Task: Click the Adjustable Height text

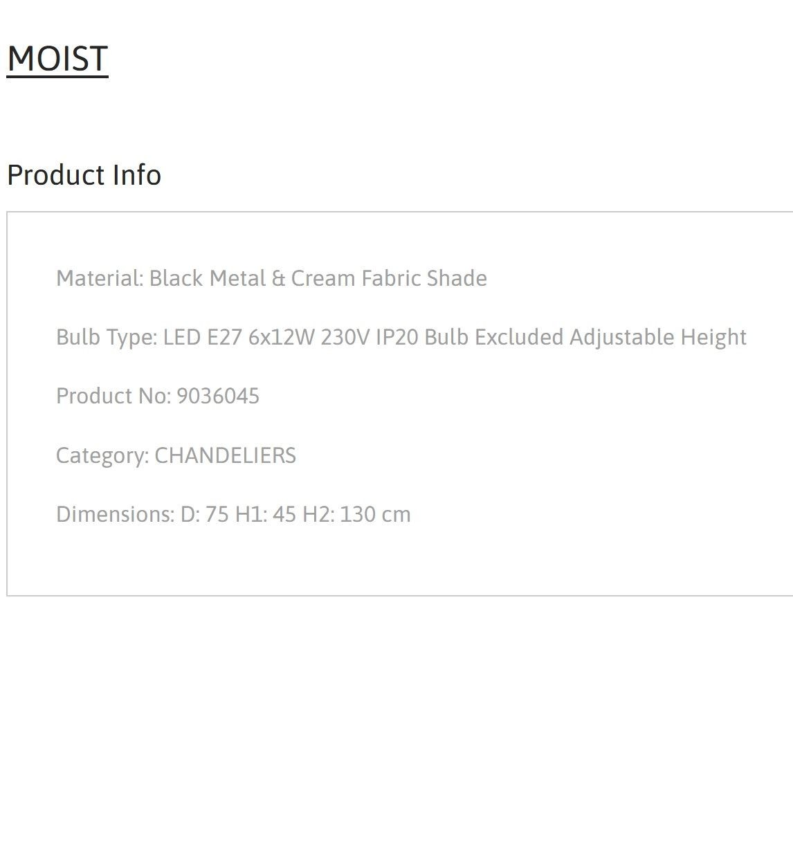Action: click(x=658, y=338)
